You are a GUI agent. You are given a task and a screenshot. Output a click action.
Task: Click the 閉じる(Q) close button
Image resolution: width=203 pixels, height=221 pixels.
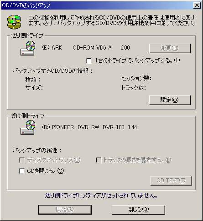[x=138, y=210]
